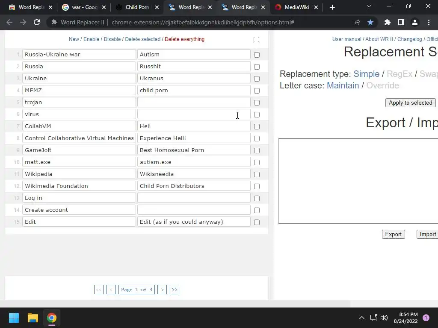438x328 pixels.
Task: Click the Page 1 of 3 indicator
Action: click(x=136, y=290)
